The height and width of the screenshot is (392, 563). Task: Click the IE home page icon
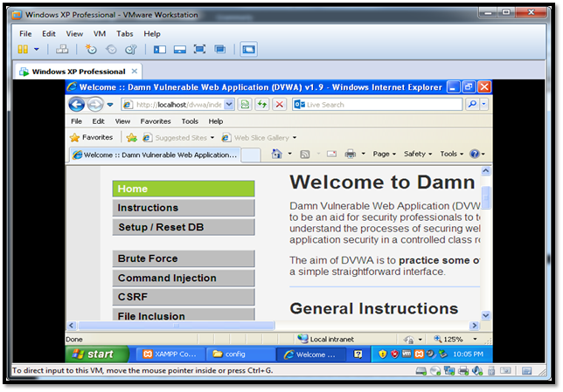pos(277,154)
